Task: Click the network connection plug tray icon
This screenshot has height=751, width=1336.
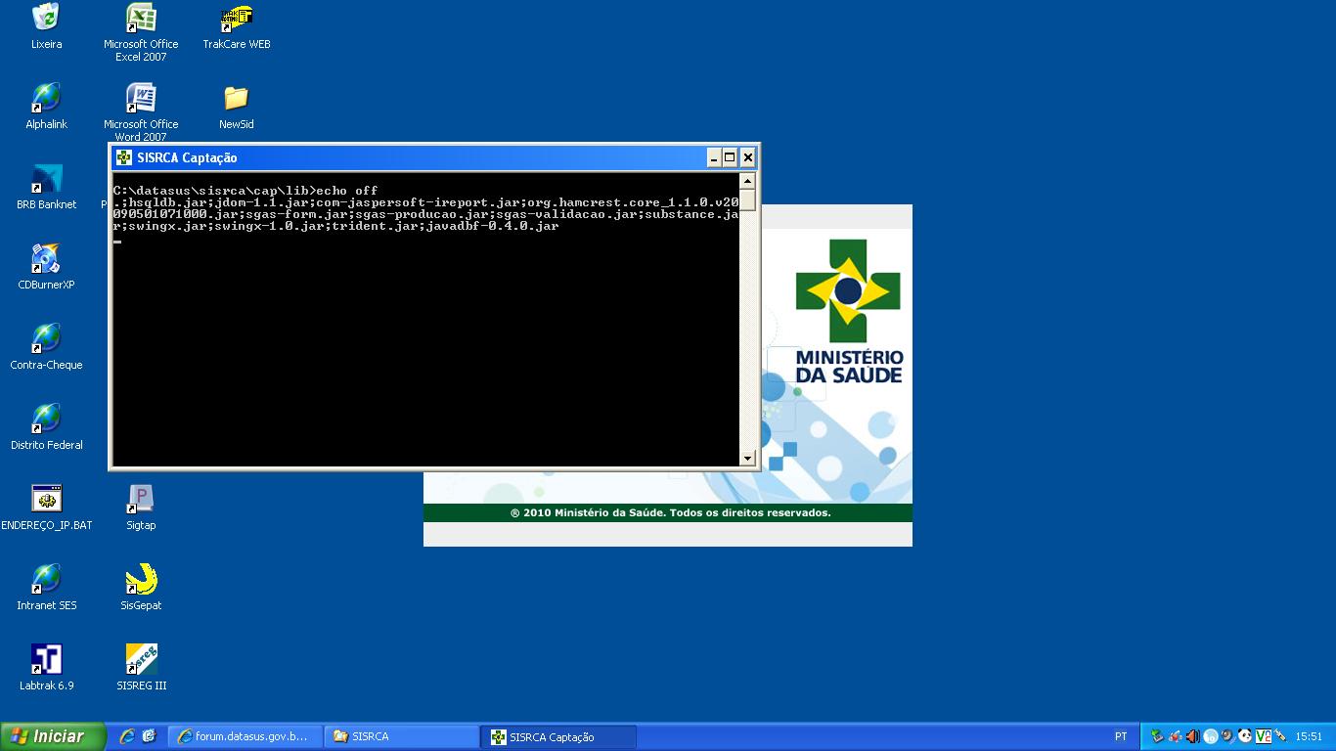Action: point(1279,736)
